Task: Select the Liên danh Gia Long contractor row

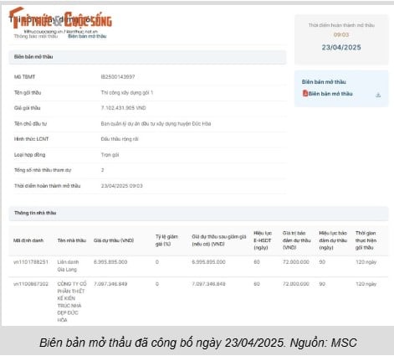Action: tap(198, 266)
